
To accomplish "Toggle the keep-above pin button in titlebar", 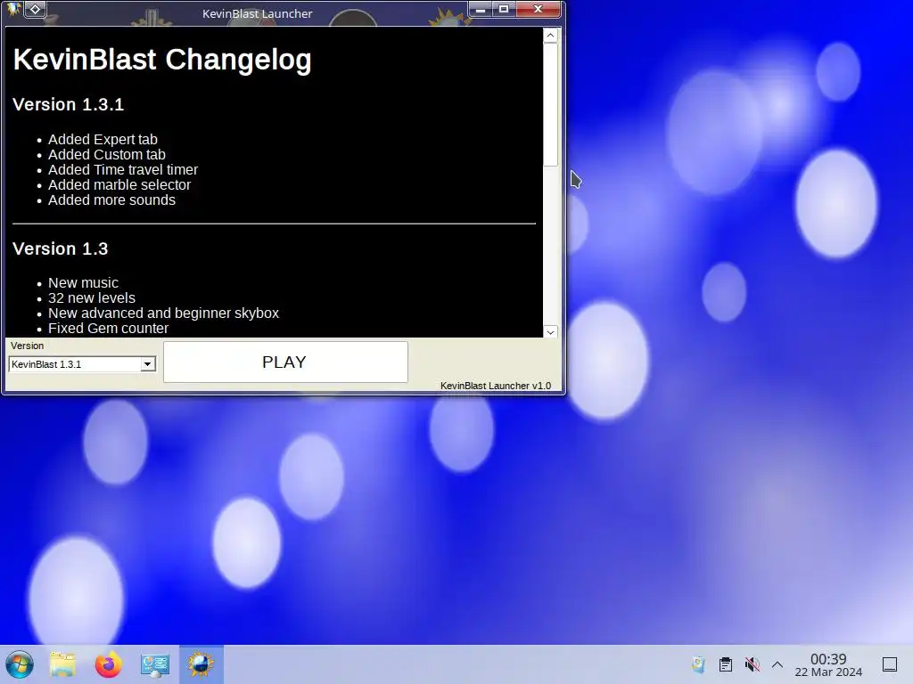I will [35, 9].
